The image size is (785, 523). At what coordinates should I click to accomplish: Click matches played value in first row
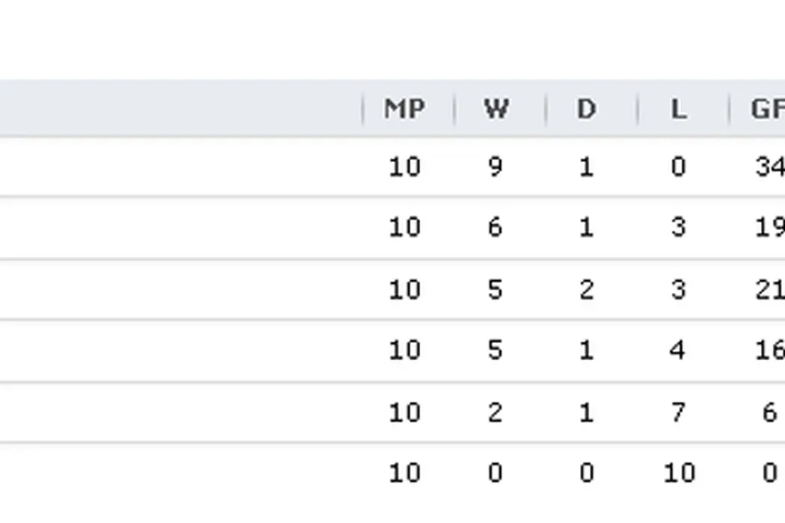pos(404,167)
